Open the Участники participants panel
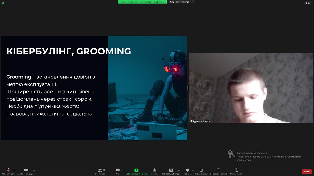This screenshot has height=176, width=314. pos(100,170)
